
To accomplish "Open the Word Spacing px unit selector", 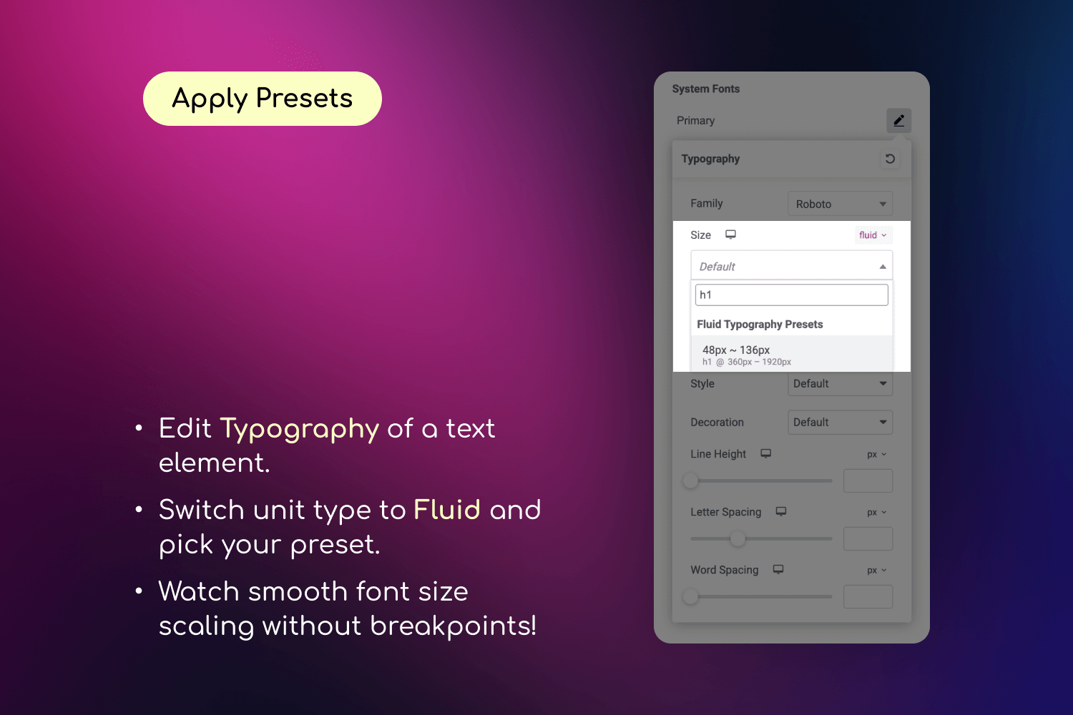I will click(x=876, y=570).
